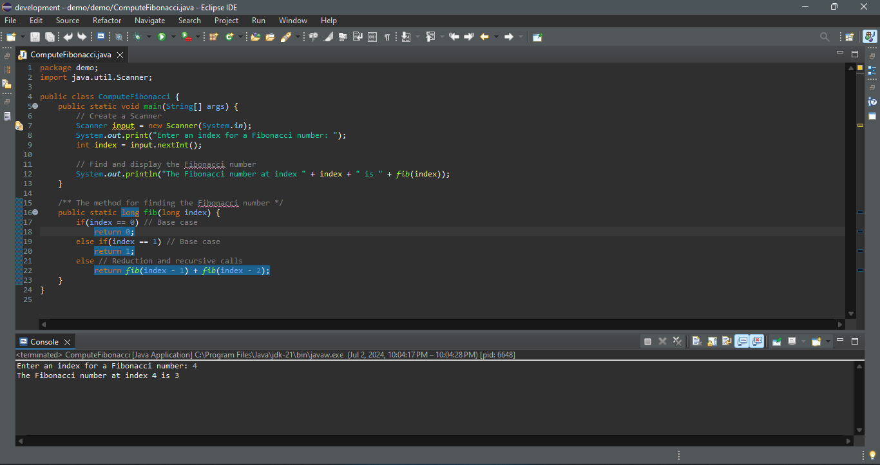Toggle Scroll Lock in Console toolbar
The image size is (880, 465).
click(712, 341)
